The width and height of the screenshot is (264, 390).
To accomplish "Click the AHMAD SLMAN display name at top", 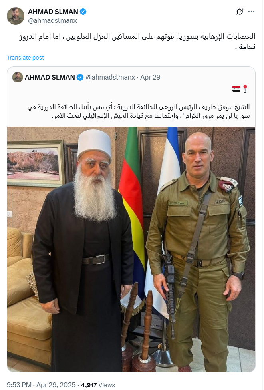I will pos(53,12).
